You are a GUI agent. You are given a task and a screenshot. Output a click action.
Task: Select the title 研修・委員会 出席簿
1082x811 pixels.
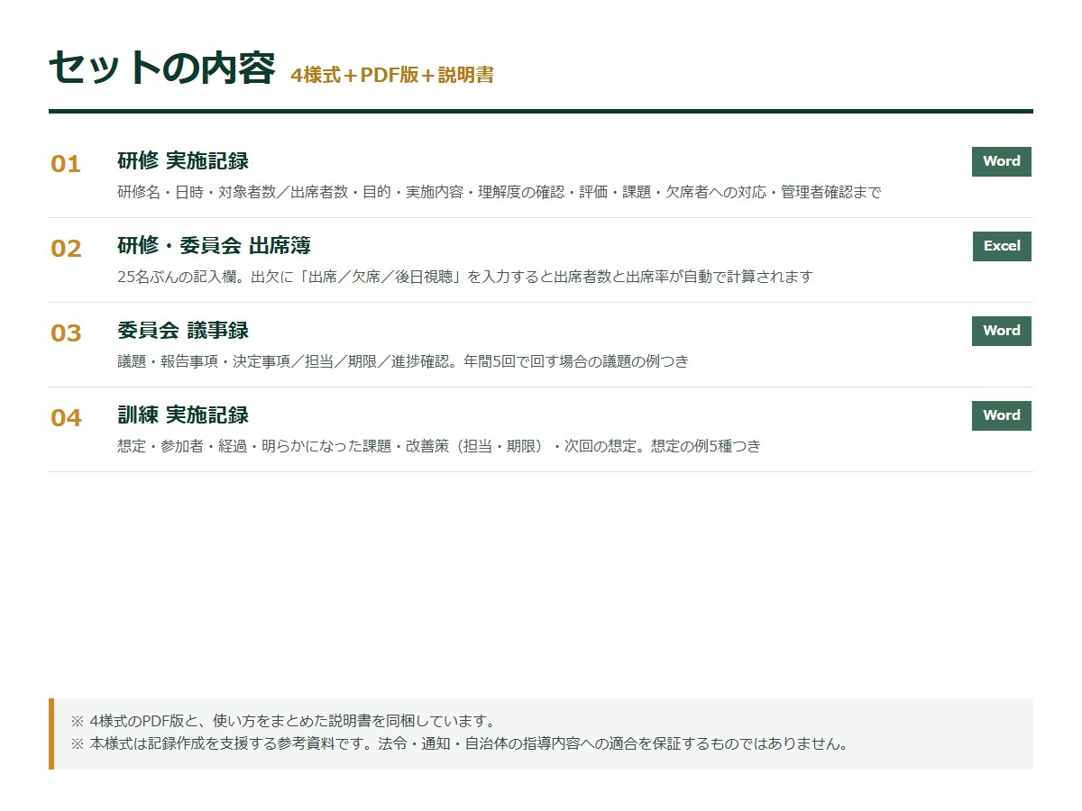[x=214, y=246]
